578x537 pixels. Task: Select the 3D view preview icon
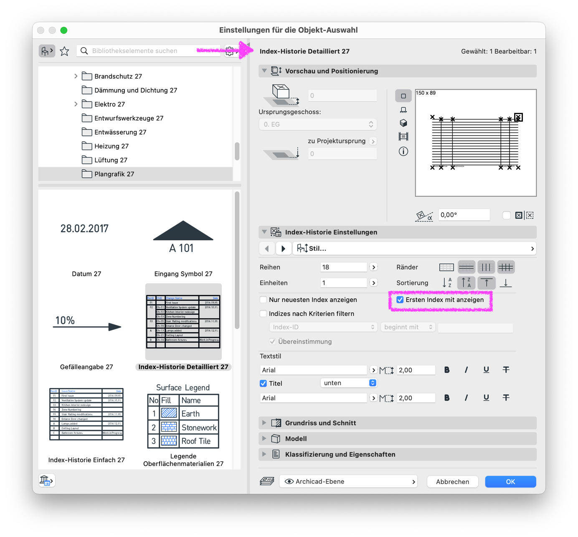(x=403, y=123)
